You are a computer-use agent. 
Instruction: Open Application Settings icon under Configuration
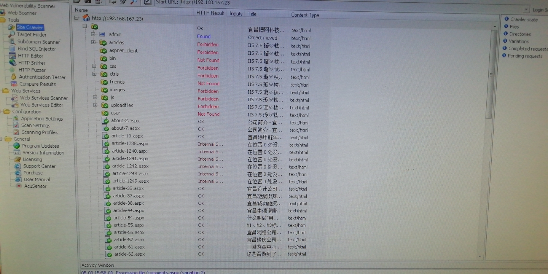click(x=16, y=118)
